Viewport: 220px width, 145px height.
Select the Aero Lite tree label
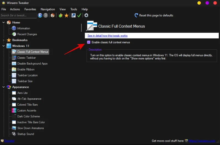pyautogui.click(x=23, y=93)
